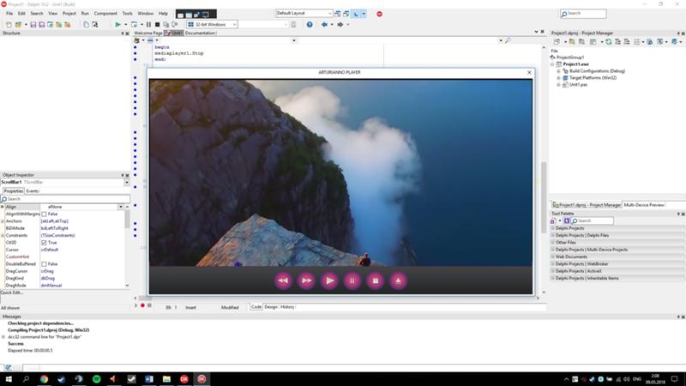Open Chrome from the Windows taskbar
Viewport: 686px width, 386px height.
pyautogui.click(x=44, y=379)
